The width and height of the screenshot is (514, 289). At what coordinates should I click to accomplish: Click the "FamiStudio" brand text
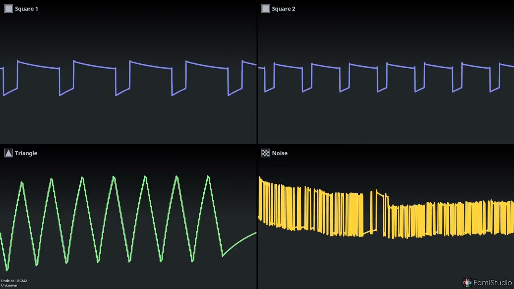click(492, 283)
